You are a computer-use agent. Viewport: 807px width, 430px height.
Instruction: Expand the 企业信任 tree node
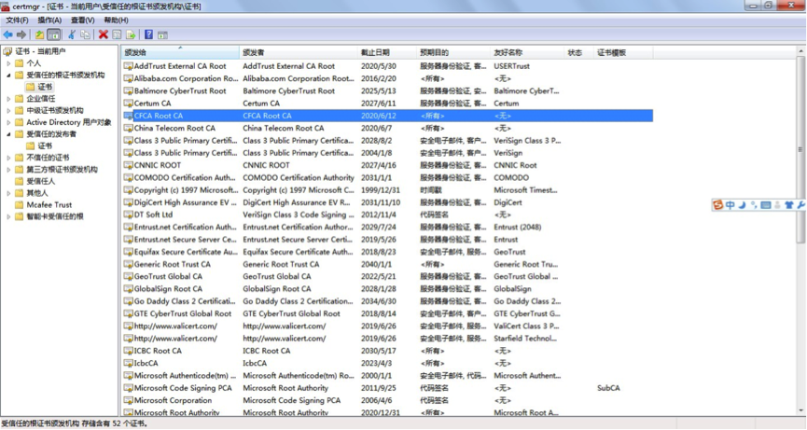click(8, 99)
